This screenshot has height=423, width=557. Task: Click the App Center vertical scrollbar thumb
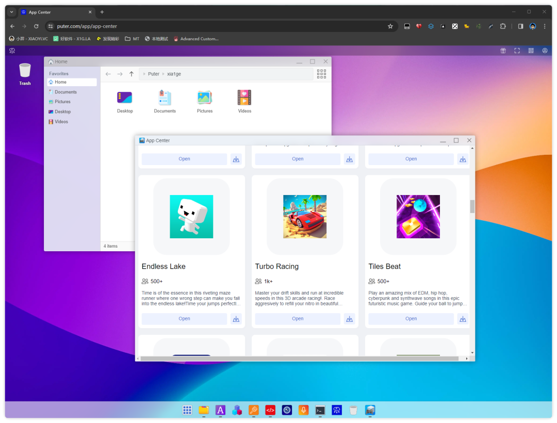pyautogui.click(x=472, y=206)
